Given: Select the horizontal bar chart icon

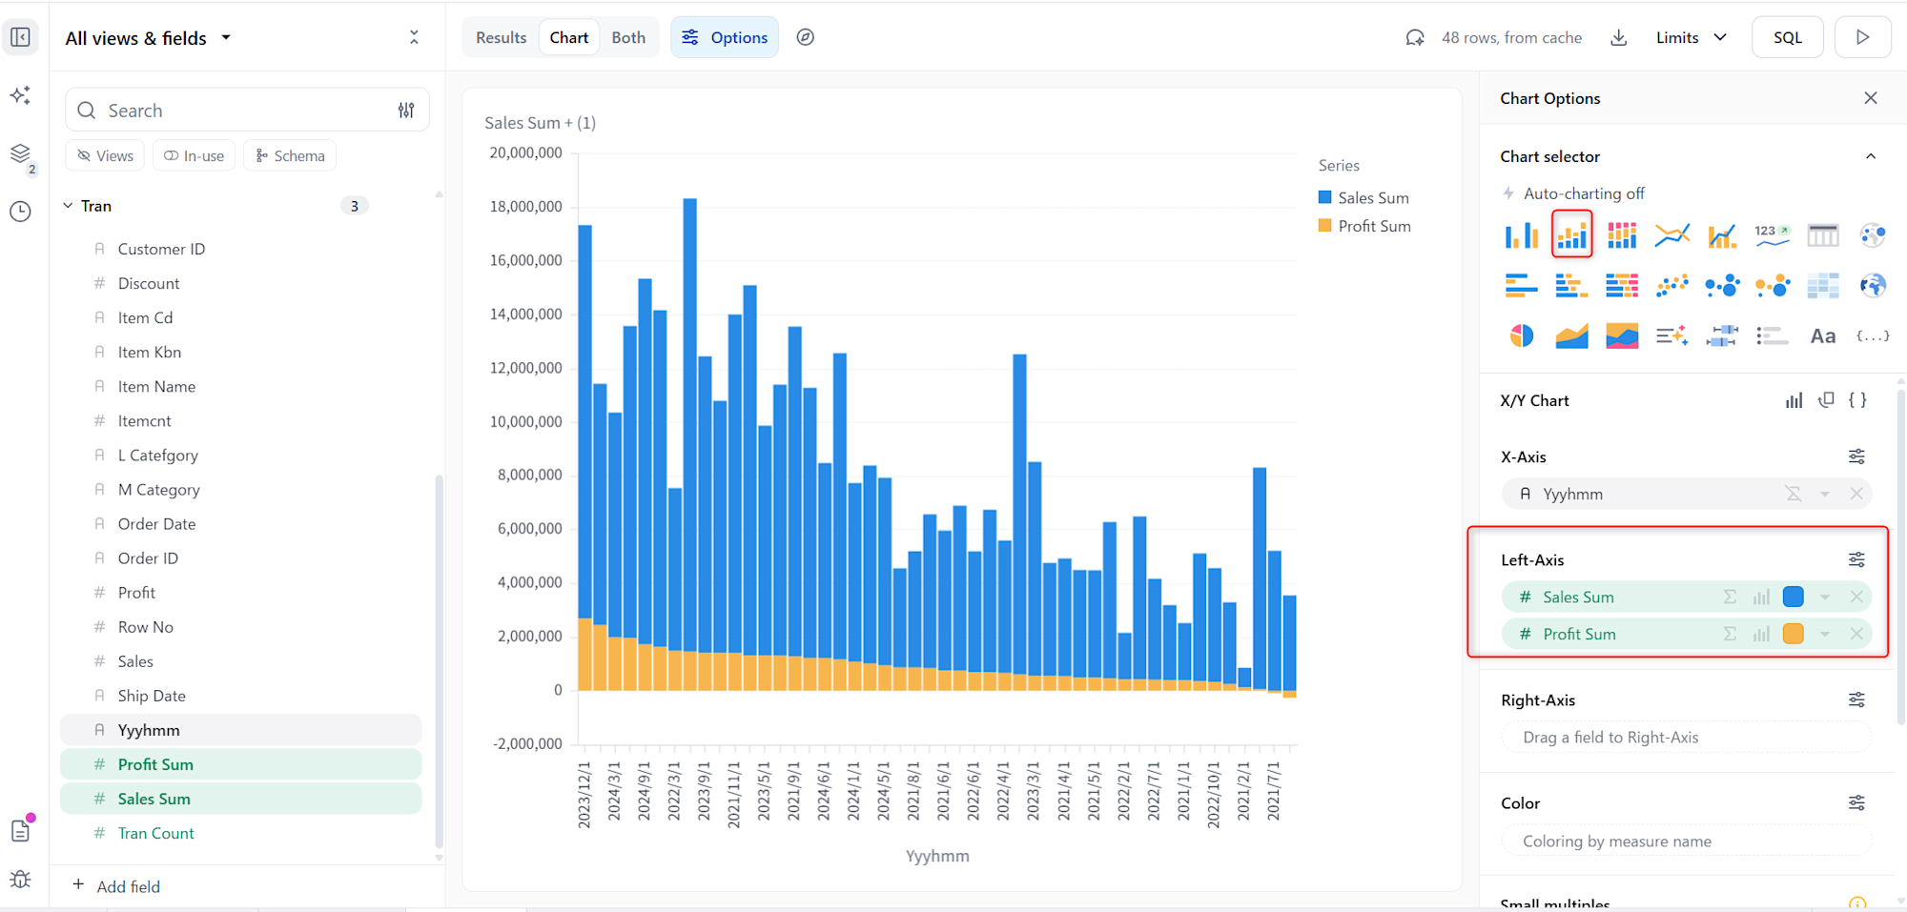Looking at the screenshot, I should (1521, 285).
